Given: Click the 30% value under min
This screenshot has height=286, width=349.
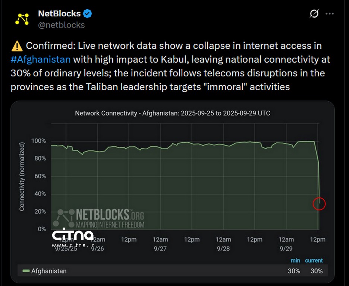Looking at the screenshot, I should coord(294,271).
